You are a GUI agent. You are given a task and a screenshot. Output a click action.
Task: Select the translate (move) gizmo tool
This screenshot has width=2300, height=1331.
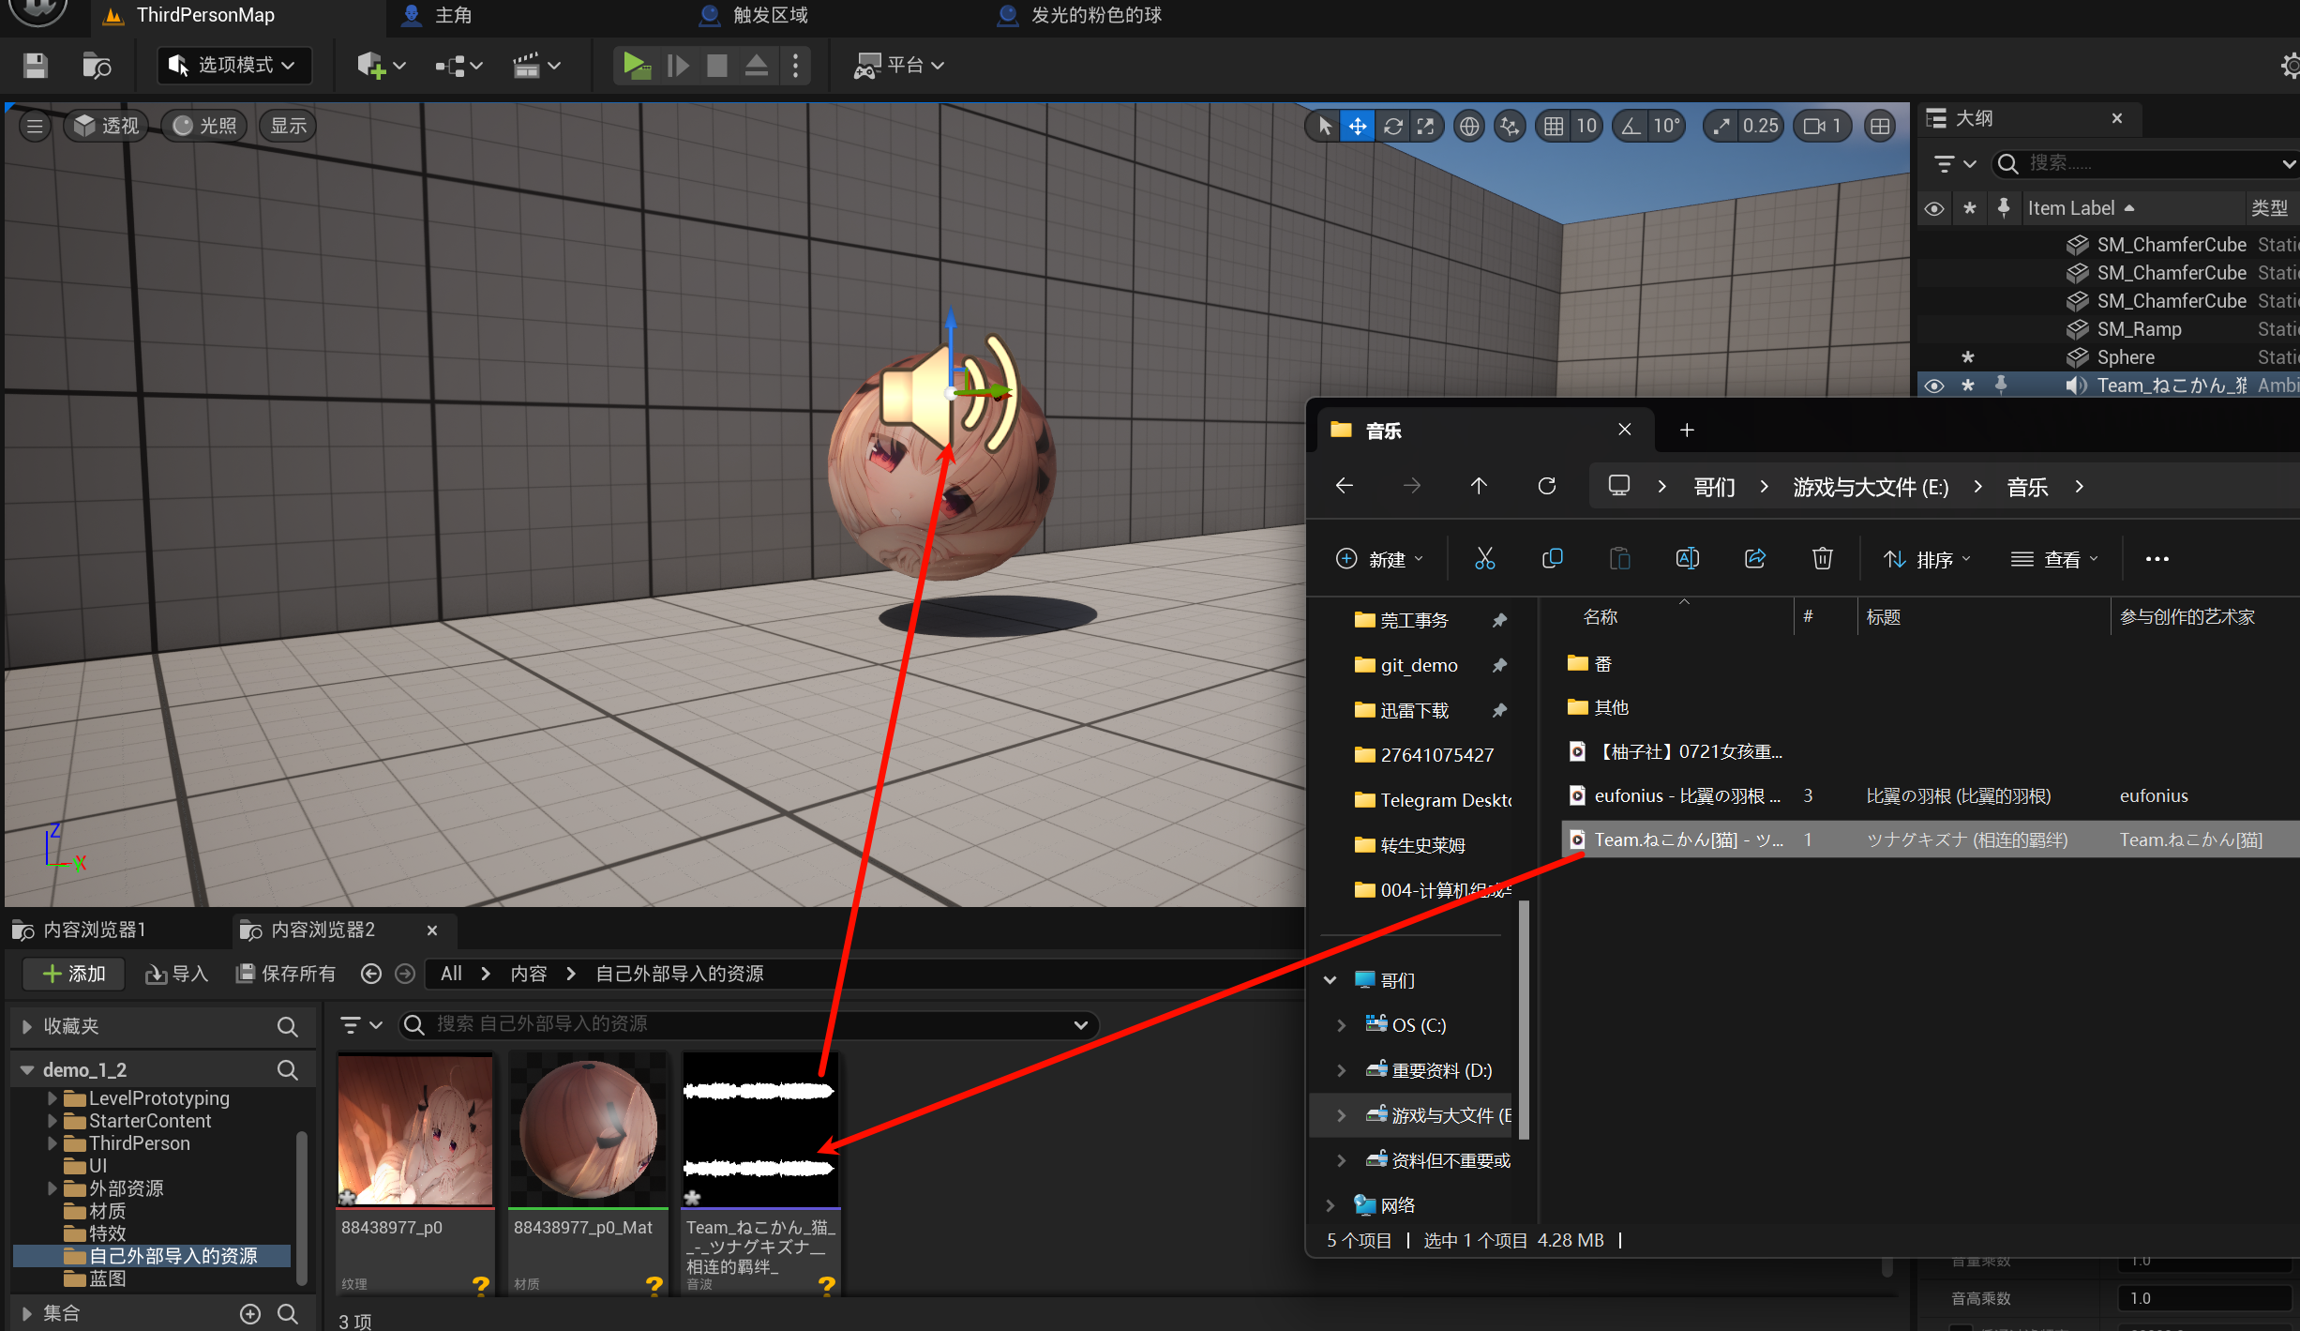pyautogui.click(x=1358, y=126)
